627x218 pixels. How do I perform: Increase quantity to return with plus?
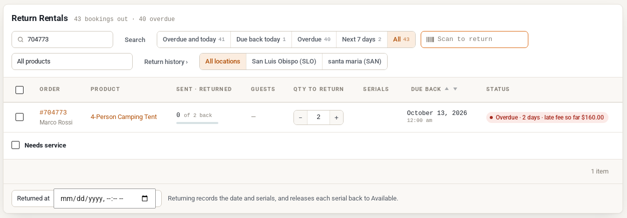[337, 117]
